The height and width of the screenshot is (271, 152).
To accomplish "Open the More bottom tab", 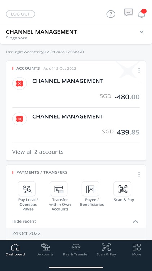I will point(137,250).
